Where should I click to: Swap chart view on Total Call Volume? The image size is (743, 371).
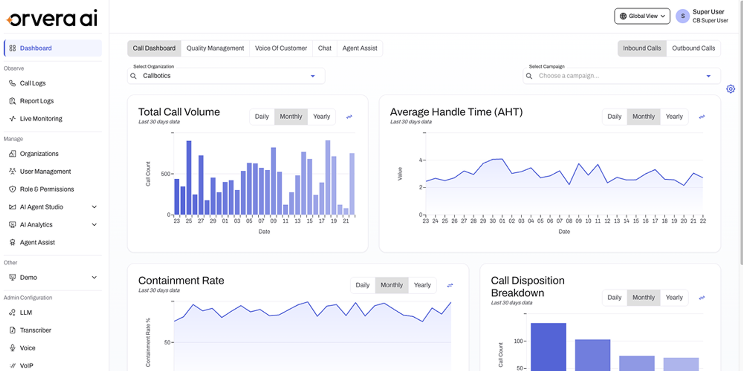[349, 117]
